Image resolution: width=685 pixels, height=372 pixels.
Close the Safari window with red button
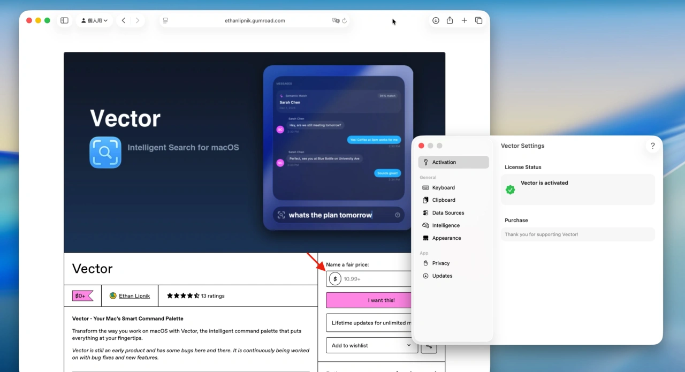29,20
